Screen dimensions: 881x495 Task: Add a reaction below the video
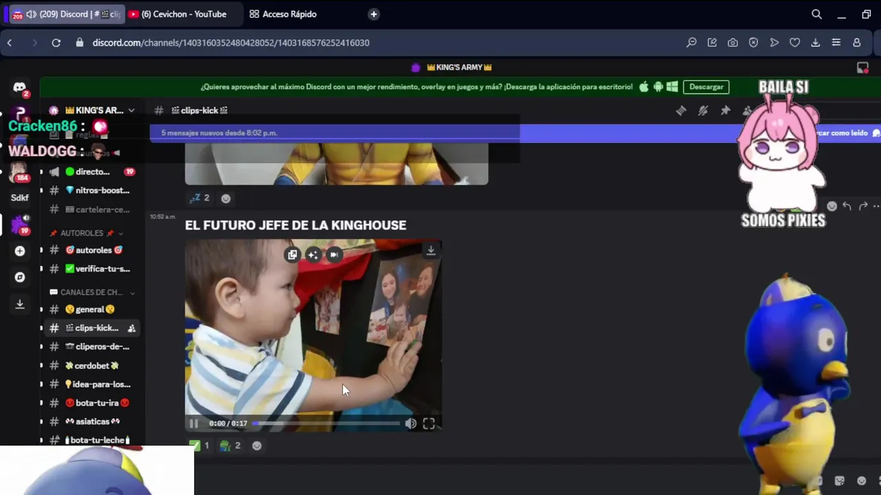[257, 445]
